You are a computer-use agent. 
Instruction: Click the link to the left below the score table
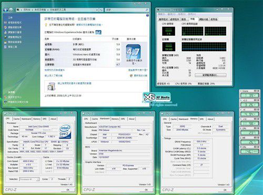(55, 70)
